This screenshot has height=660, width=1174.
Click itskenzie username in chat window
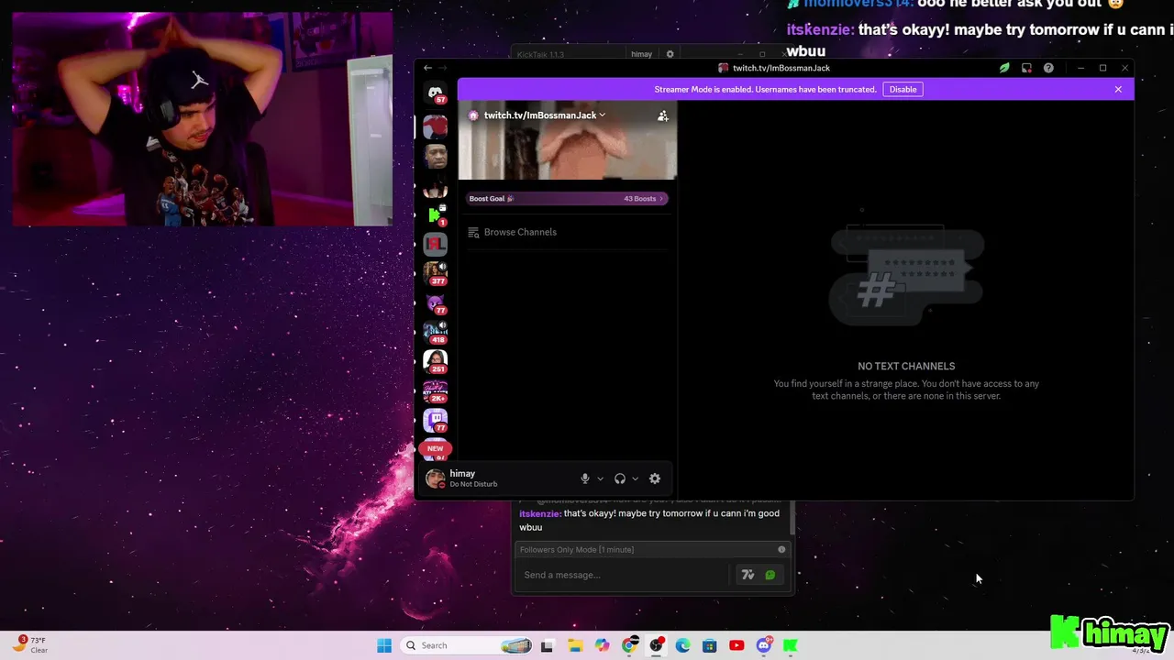point(539,513)
